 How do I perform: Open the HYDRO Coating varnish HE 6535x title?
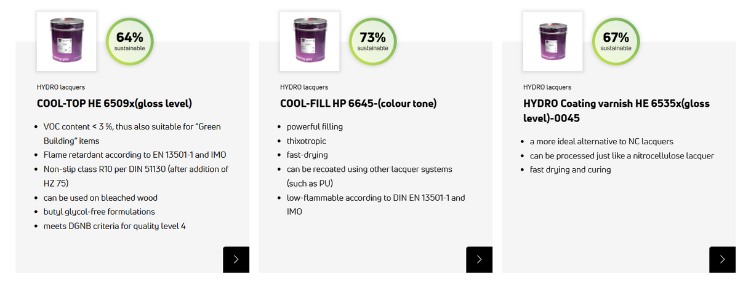point(618,111)
